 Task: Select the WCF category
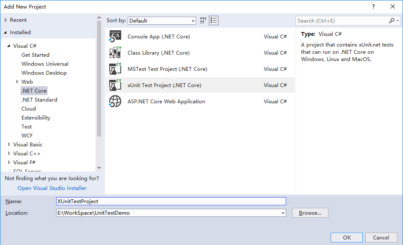pyautogui.click(x=27, y=136)
